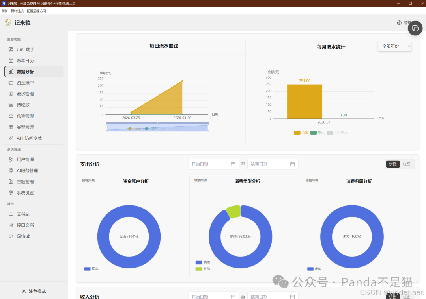Screen dimensions: 426x299
Task: Hide legend for 资金账户分析 chart
Action: coord(89,180)
